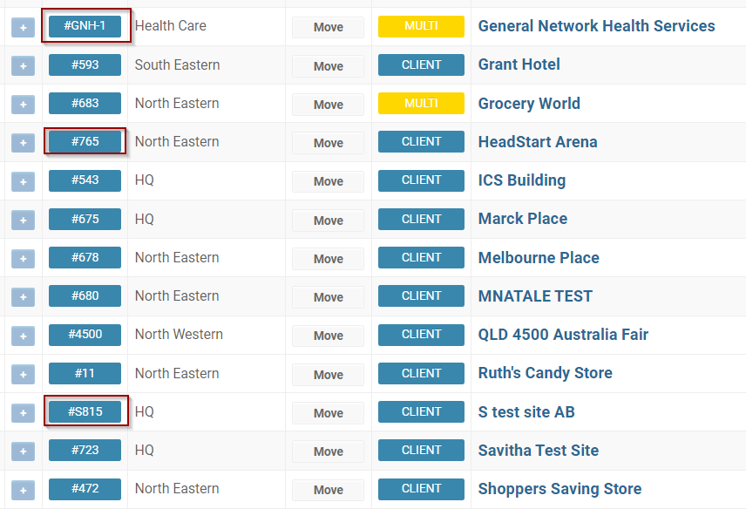The height and width of the screenshot is (509, 746).
Task: Move the Melbourne Place site
Action: click(329, 259)
